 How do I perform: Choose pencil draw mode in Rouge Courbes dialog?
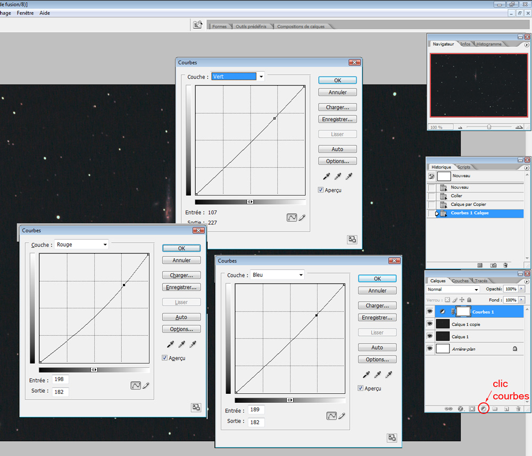pos(146,385)
